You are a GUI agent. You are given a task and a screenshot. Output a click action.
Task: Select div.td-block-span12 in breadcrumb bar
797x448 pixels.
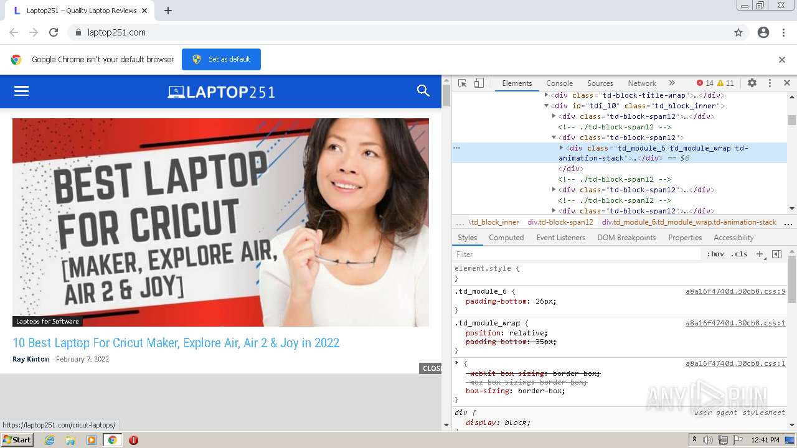[x=560, y=222]
